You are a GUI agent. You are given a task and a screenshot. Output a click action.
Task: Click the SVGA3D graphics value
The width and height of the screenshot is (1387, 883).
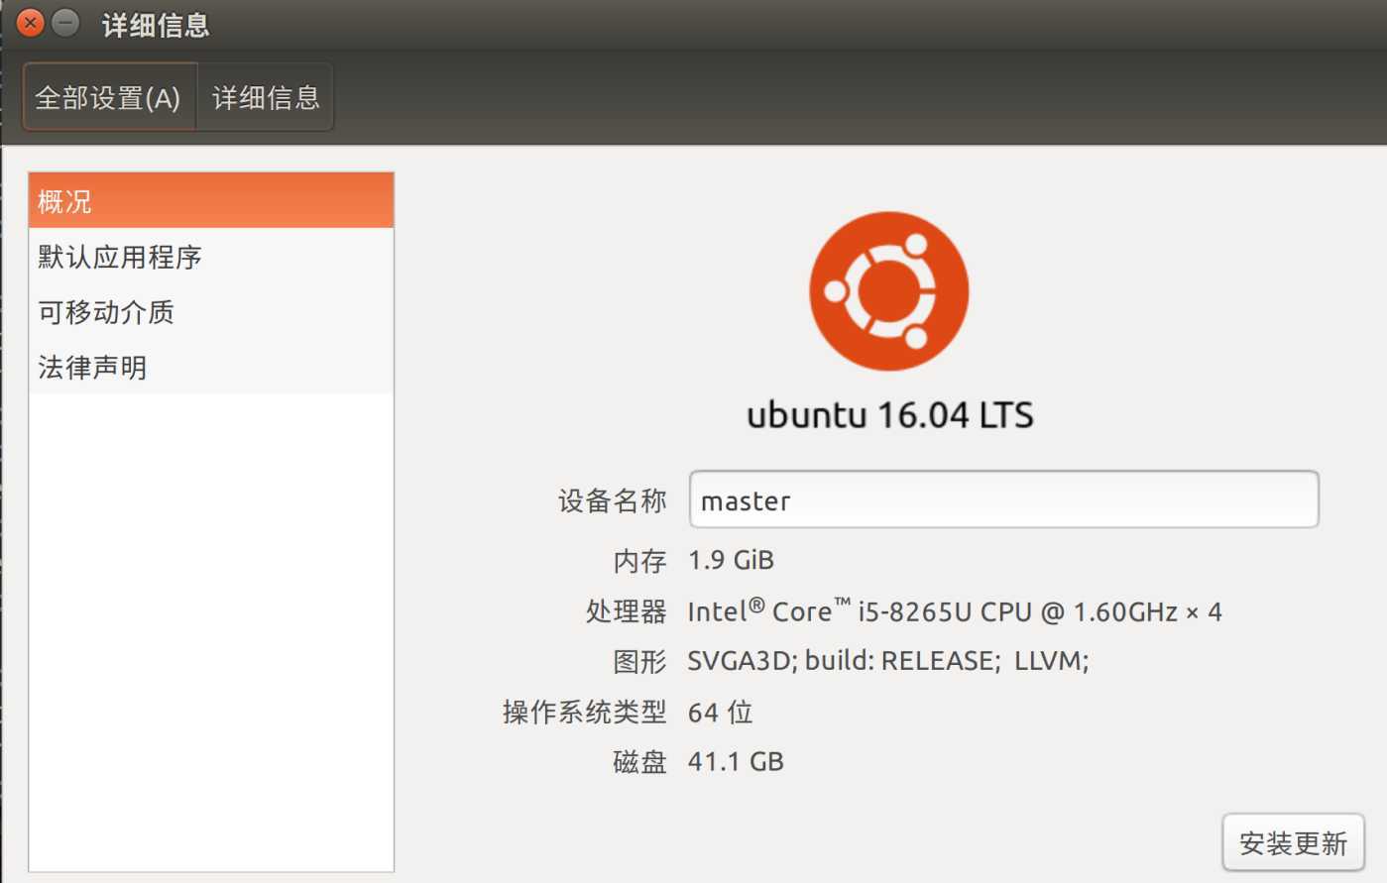[888, 661]
